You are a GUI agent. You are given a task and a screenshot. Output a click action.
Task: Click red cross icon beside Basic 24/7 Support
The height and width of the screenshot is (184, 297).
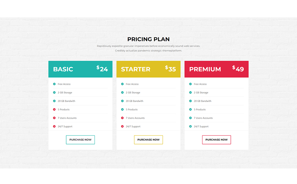54,126
